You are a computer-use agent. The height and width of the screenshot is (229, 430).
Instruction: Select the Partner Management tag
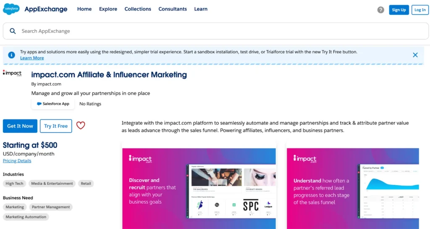51,207
